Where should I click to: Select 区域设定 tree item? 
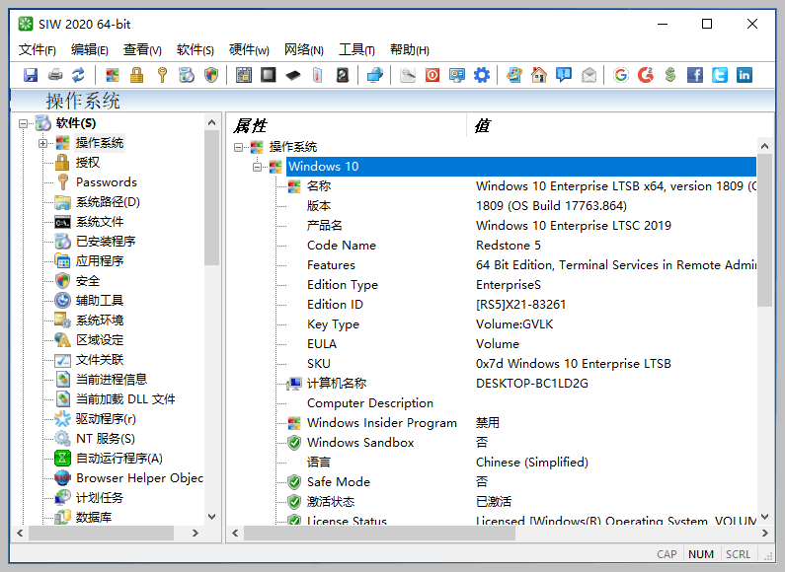(x=100, y=340)
